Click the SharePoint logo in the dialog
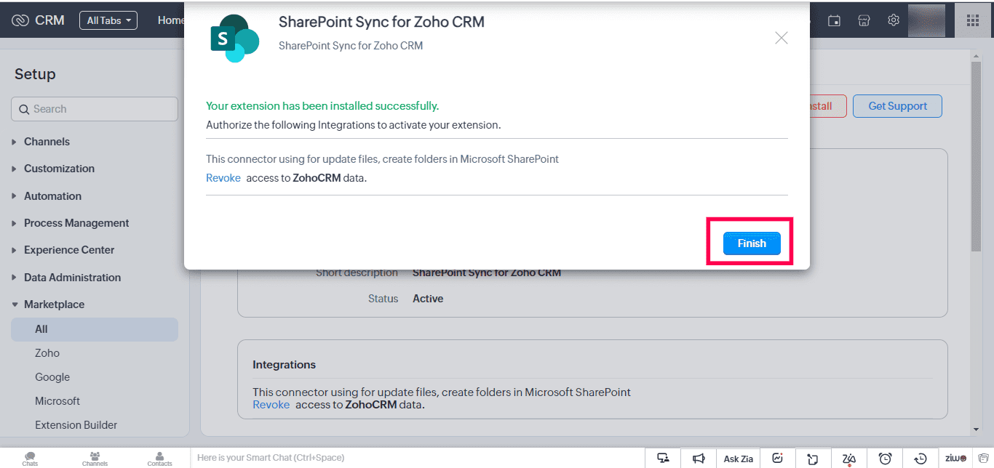994x468 pixels. click(x=234, y=38)
